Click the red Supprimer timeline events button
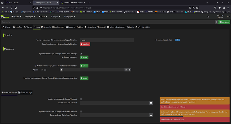The height and width of the screenshot is (124, 231). (85, 44)
